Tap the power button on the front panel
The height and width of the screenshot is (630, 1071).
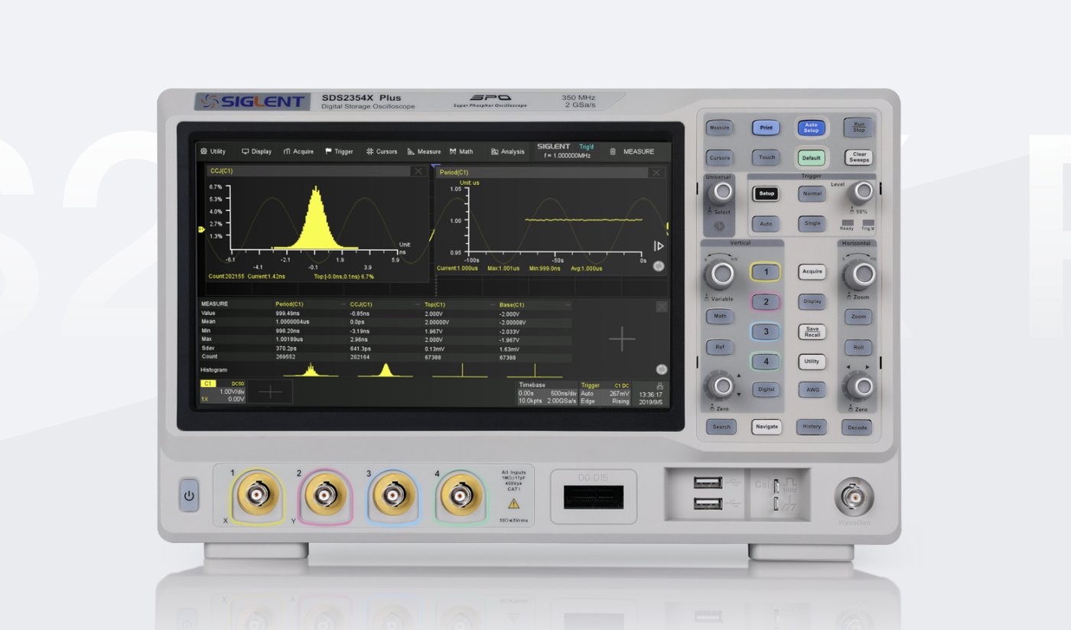click(x=189, y=495)
